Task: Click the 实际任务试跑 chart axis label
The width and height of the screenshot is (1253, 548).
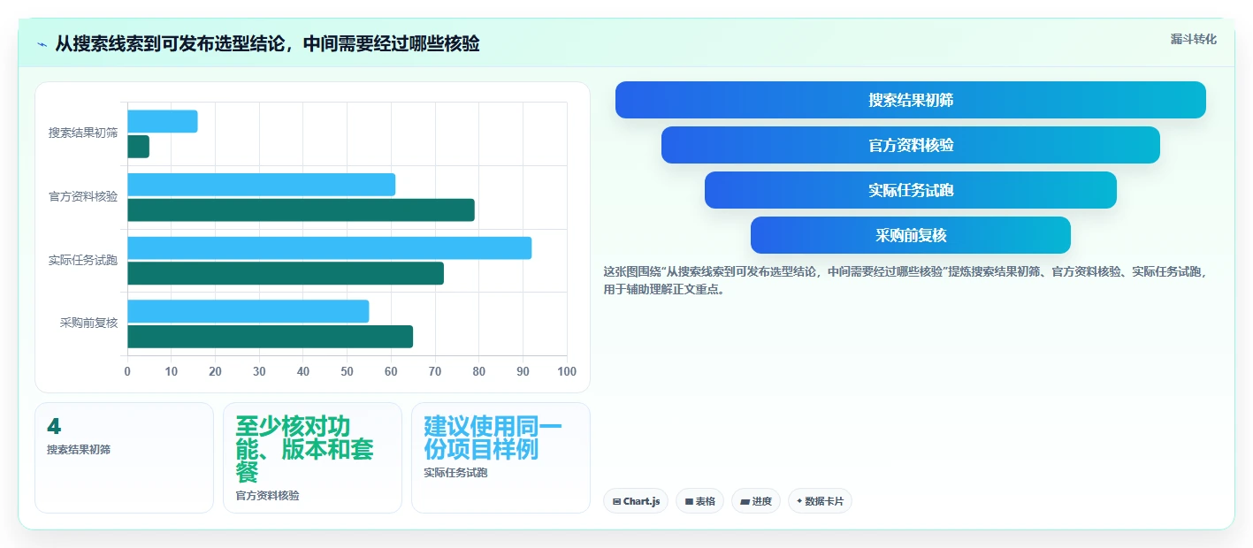Action: click(83, 261)
